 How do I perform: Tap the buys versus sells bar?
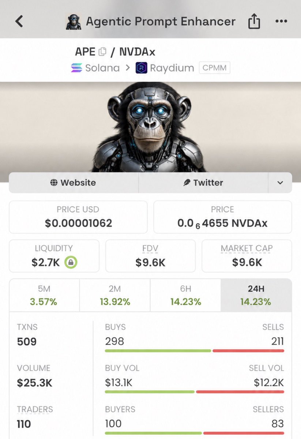coord(195,351)
